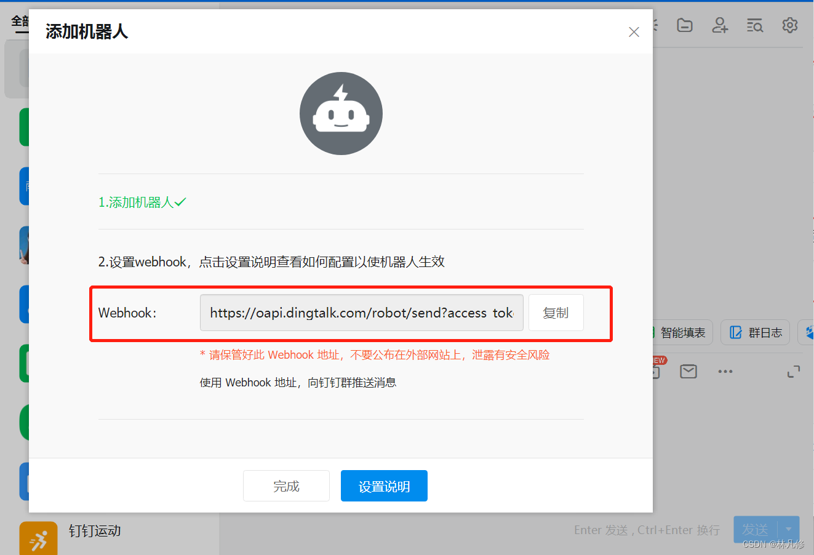Finish setup with the 完成 button
Viewport: 814px width, 555px height.
(286, 486)
